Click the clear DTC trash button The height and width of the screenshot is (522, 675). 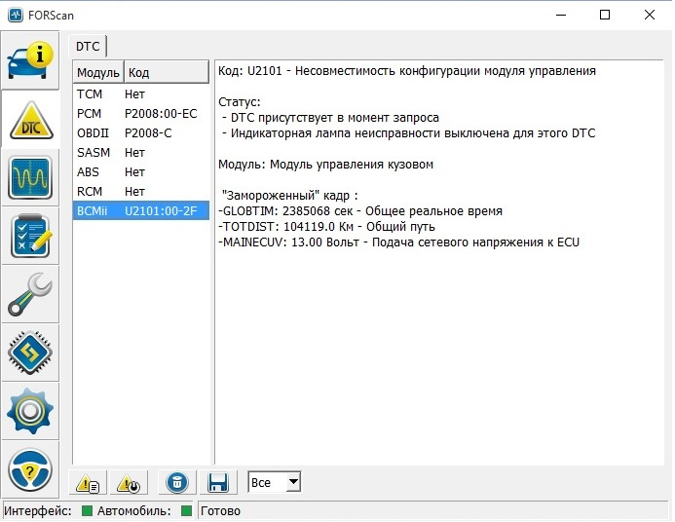coord(177,483)
